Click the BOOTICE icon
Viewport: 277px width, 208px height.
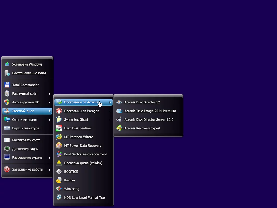point(59,171)
